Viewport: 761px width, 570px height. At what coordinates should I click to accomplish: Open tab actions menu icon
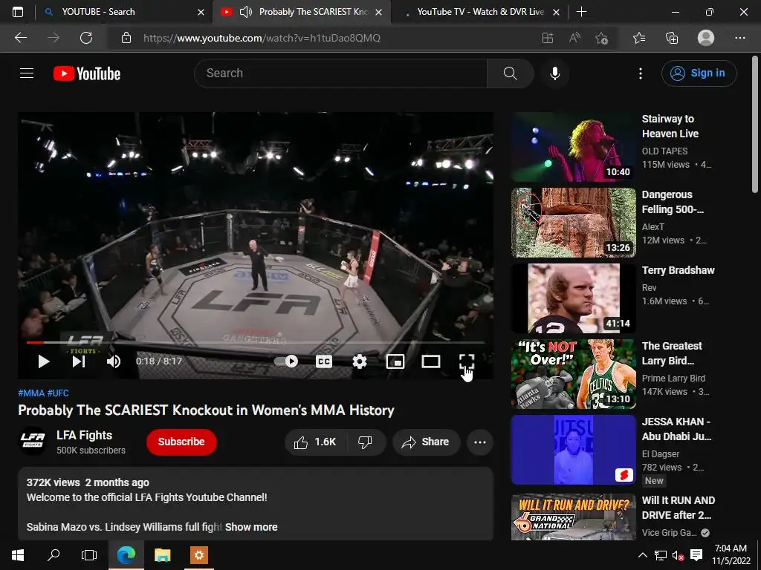click(18, 12)
